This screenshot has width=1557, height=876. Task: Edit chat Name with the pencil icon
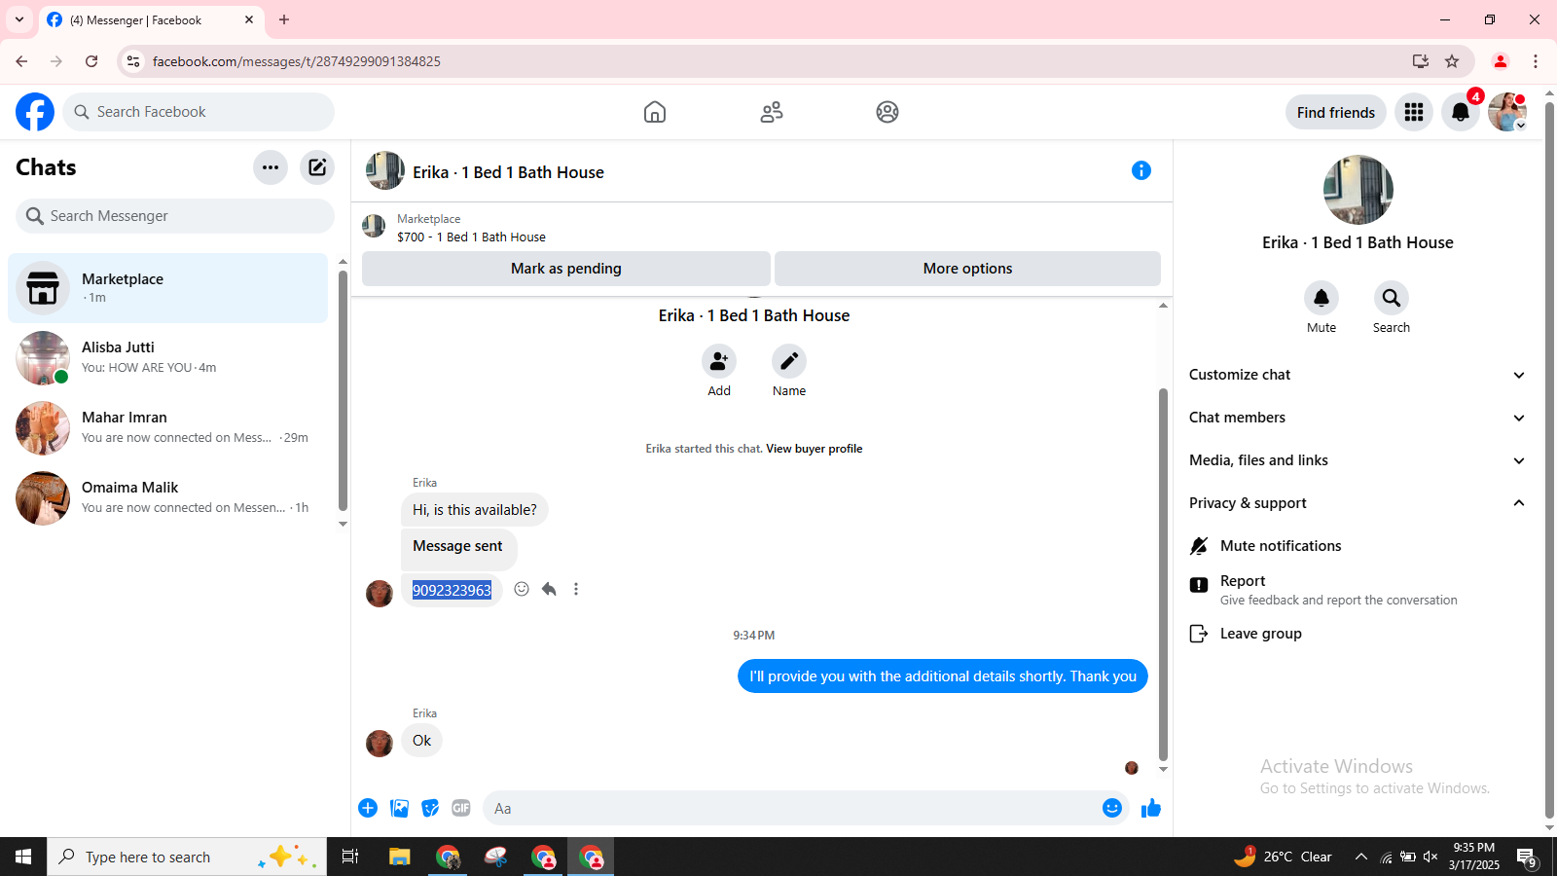tap(789, 361)
